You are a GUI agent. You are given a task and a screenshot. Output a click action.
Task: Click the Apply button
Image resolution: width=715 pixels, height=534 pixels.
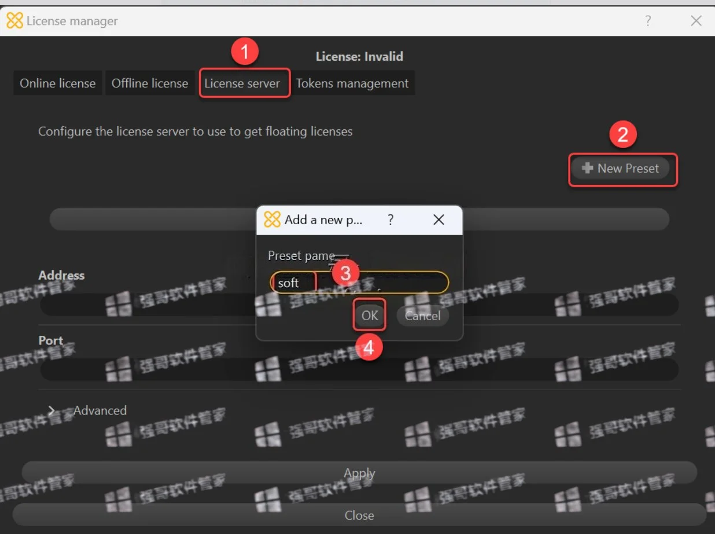point(359,473)
